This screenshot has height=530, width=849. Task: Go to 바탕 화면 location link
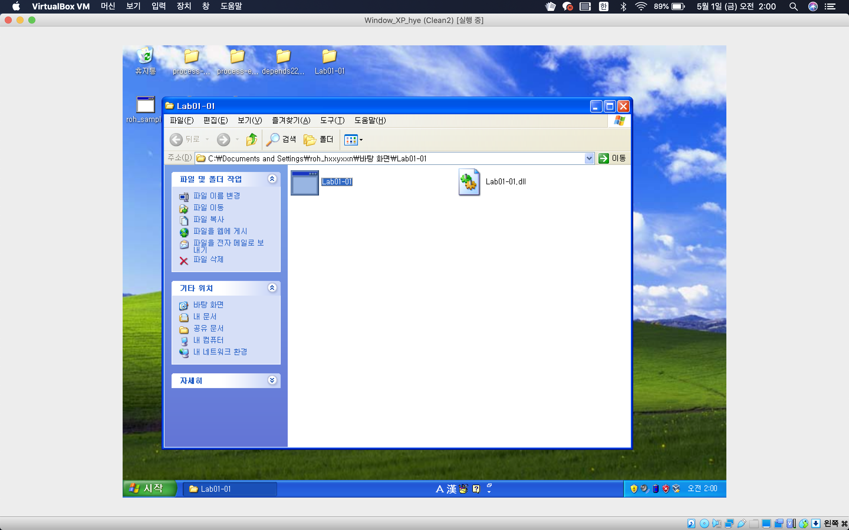(x=208, y=305)
